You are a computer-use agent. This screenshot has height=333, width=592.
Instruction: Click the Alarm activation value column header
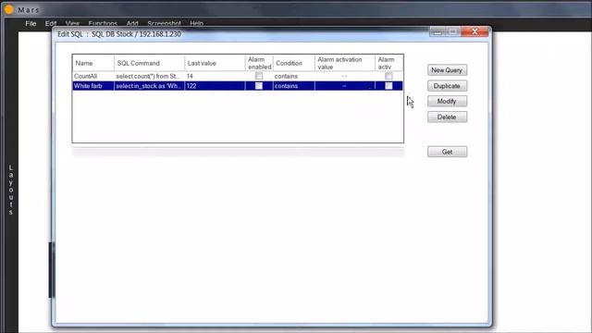pos(345,63)
